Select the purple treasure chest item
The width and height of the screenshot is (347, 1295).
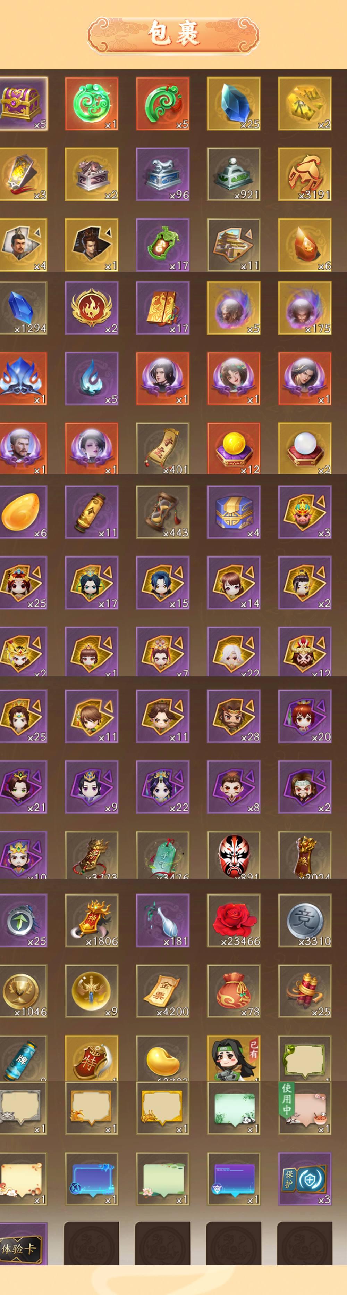[x=23, y=104]
